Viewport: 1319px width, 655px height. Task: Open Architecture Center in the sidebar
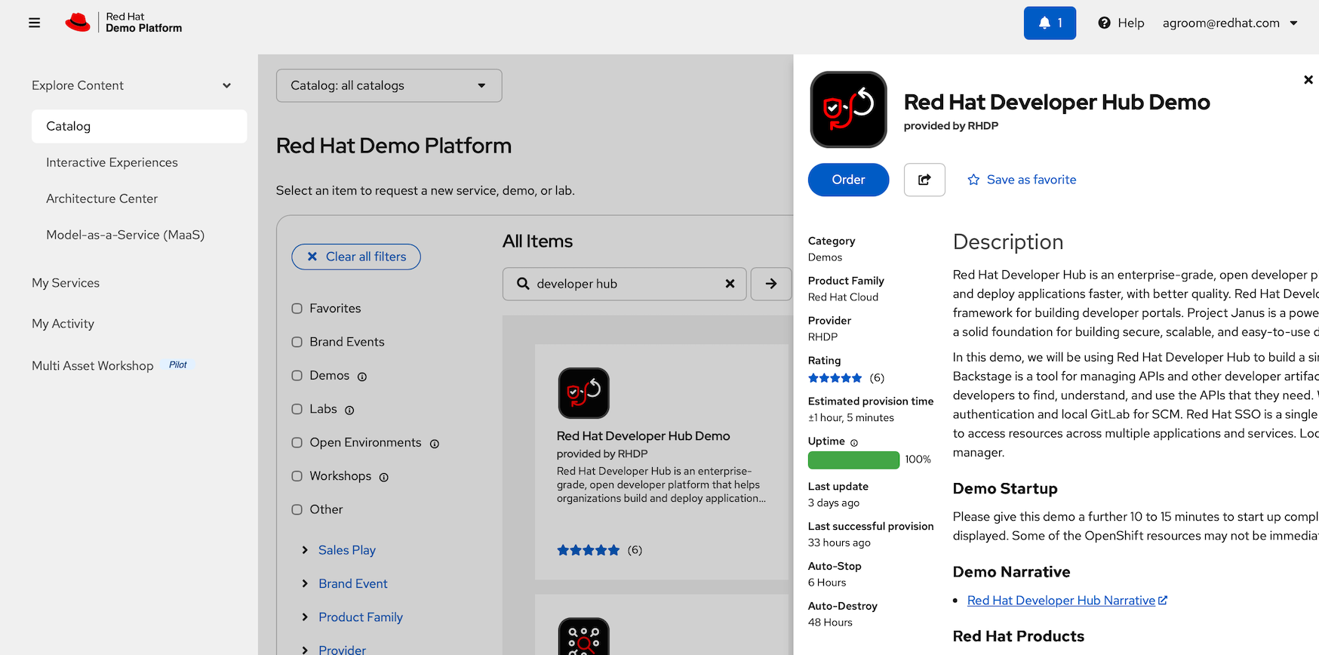pos(102,198)
